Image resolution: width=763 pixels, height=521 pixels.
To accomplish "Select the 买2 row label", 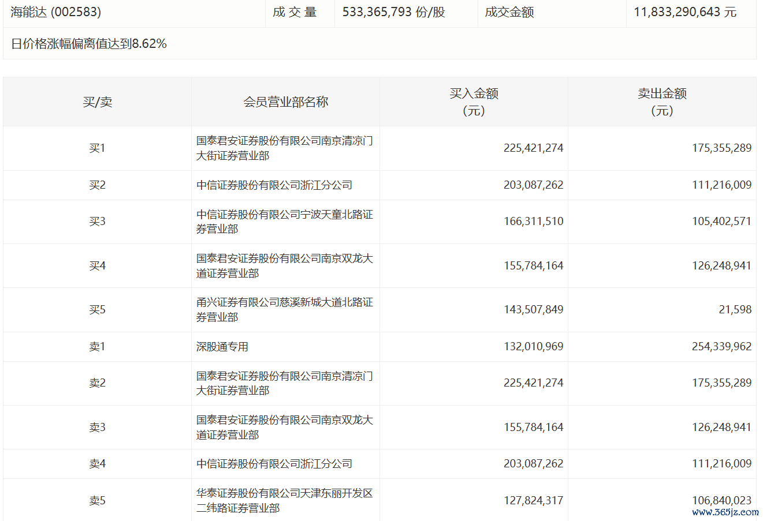I will tap(98, 185).
